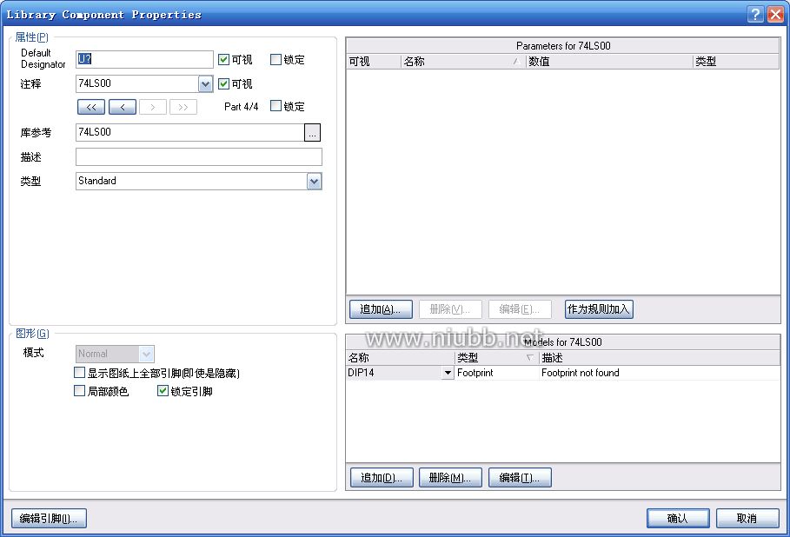Enable 显示图纸上全部引脚 checkbox
Viewport: 790px width, 537px height.
click(79, 373)
